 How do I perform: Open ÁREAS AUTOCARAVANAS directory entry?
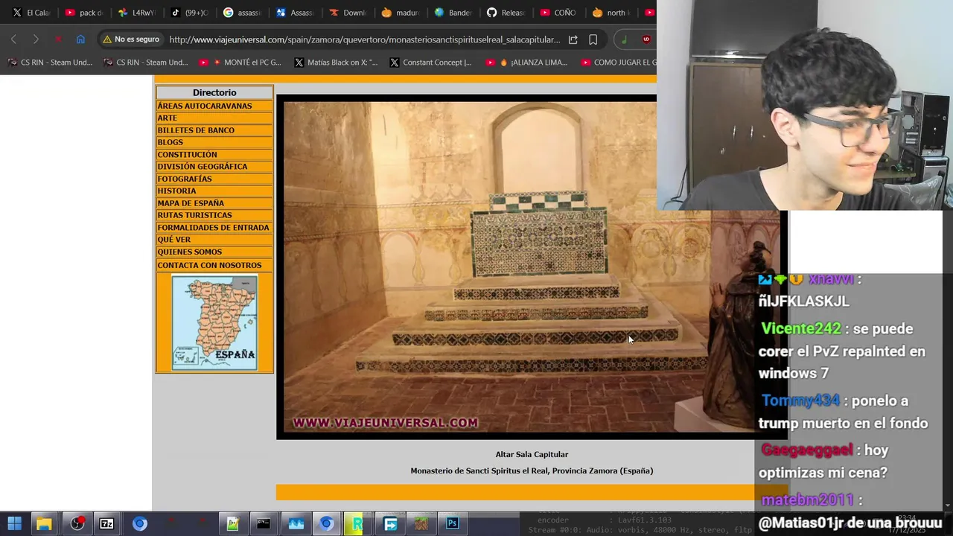214,106
